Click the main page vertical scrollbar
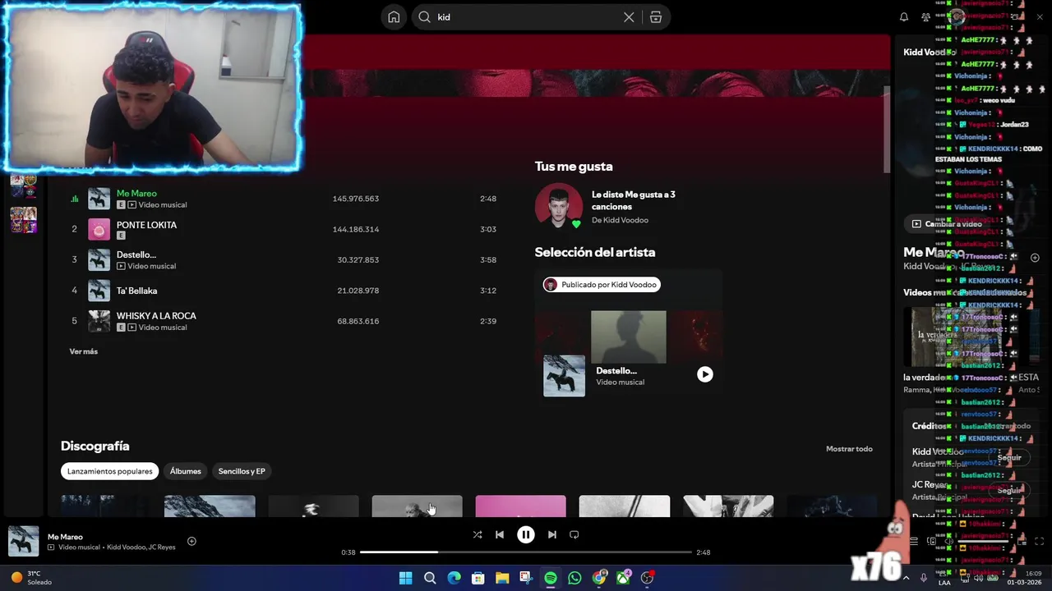 (887, 129)
